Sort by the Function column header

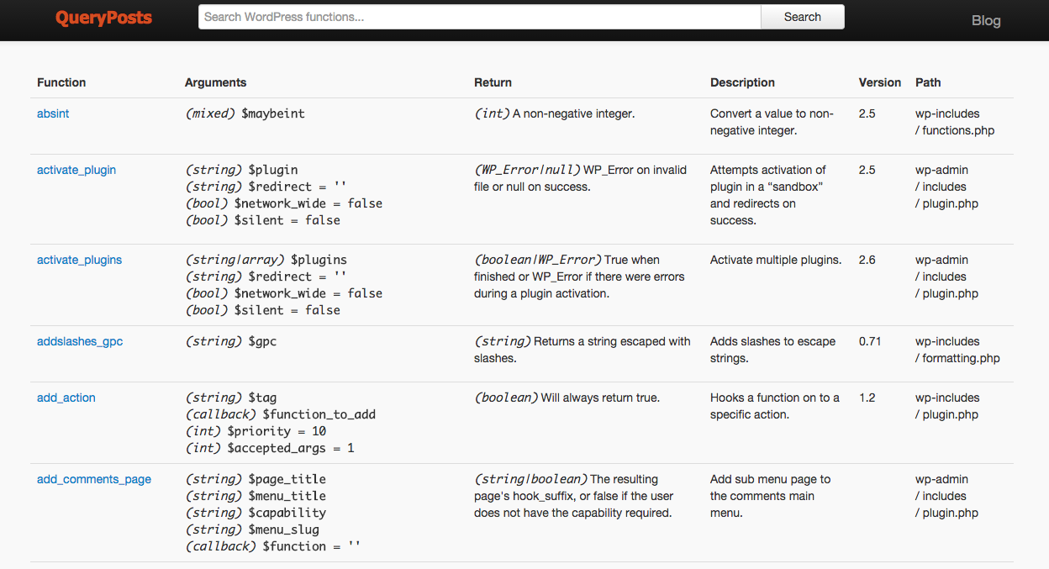[61, 82]
